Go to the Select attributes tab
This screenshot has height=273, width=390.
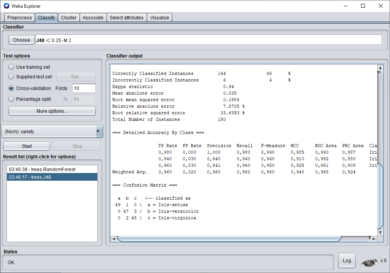126,18
